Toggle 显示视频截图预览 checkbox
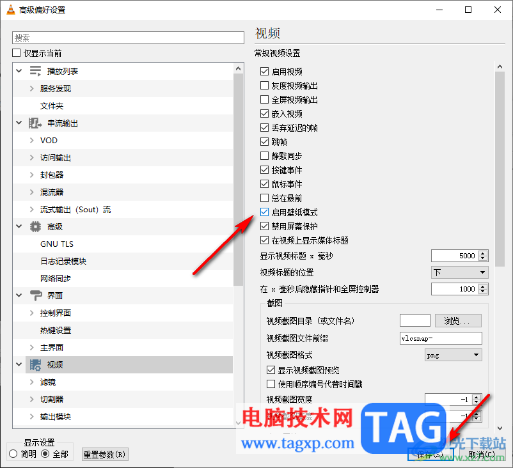This screenshot has width=513, height=468. click(271, 370)
